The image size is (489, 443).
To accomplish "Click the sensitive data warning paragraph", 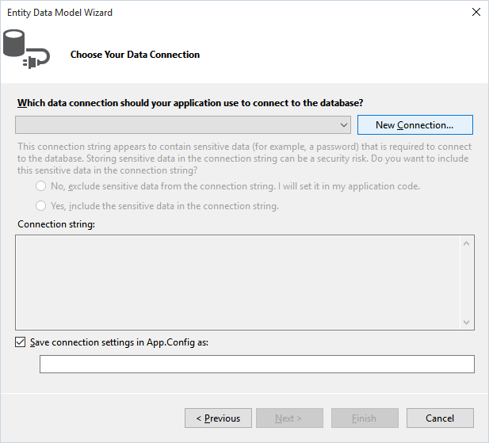I will click(x=244, y=158).
